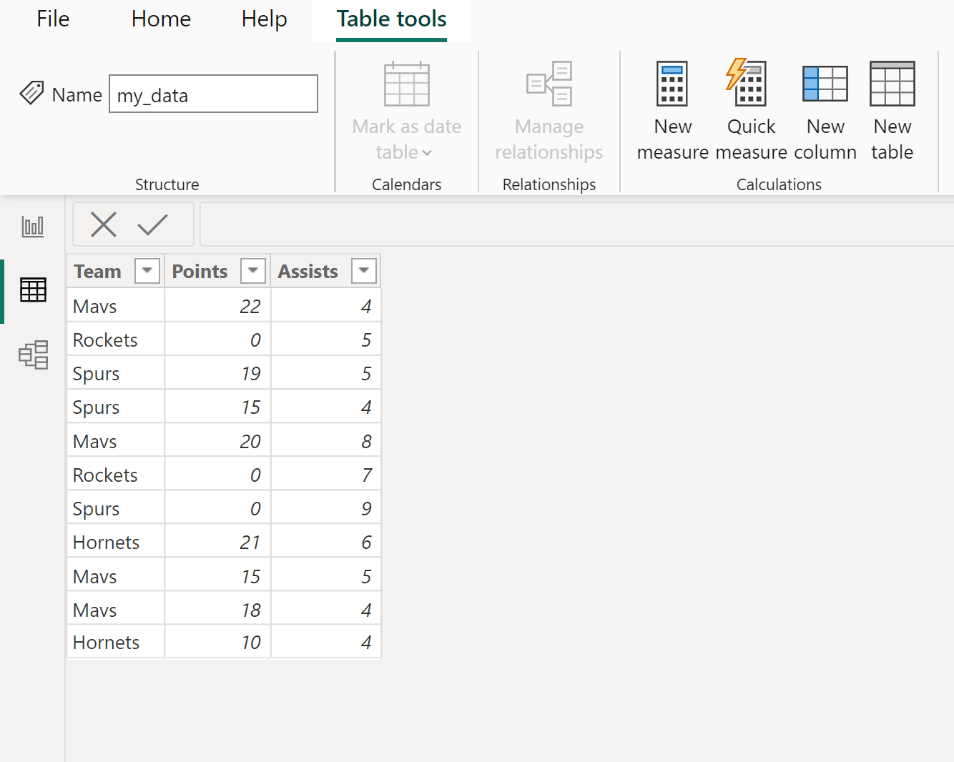This screenshot has width=954, height=762.
Task: Click inside the empty formula bar
Action: coord(572,224)
